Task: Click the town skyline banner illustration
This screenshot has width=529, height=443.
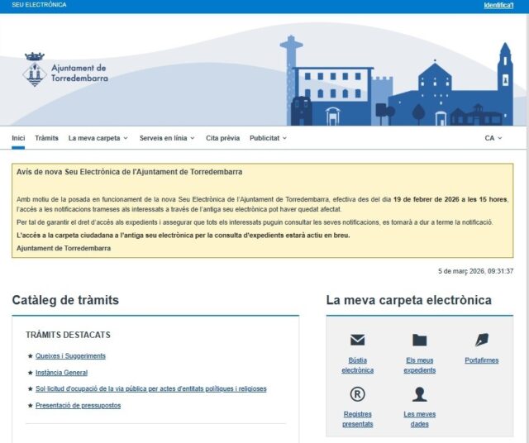Action: pyautogui.click(x=397, y=83)
